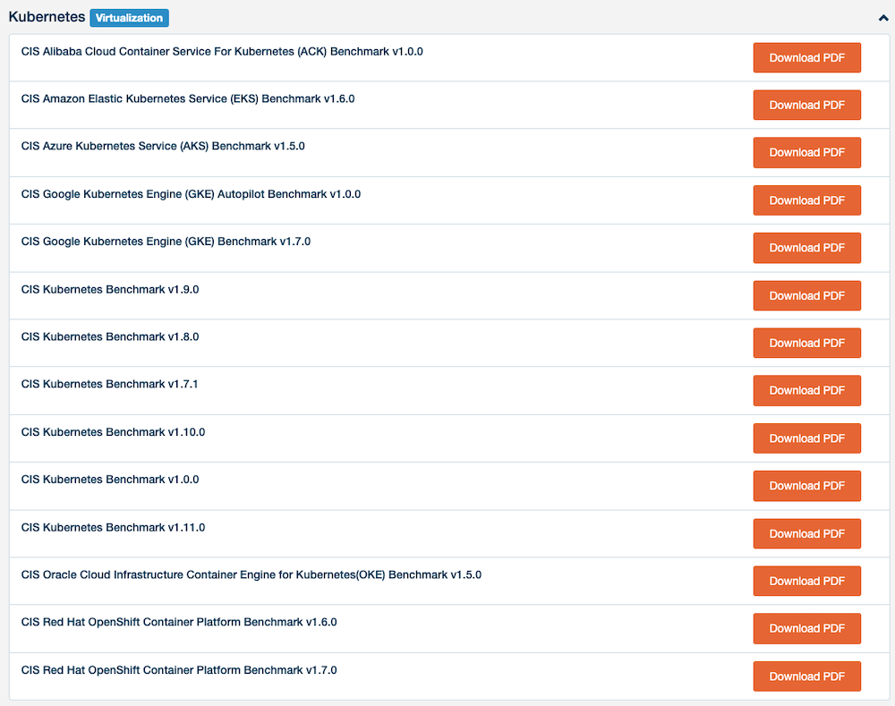Download PDF for Oracle OKE Benchmark v1.5.0
895x706 pixels.
(x=806, y=581)
